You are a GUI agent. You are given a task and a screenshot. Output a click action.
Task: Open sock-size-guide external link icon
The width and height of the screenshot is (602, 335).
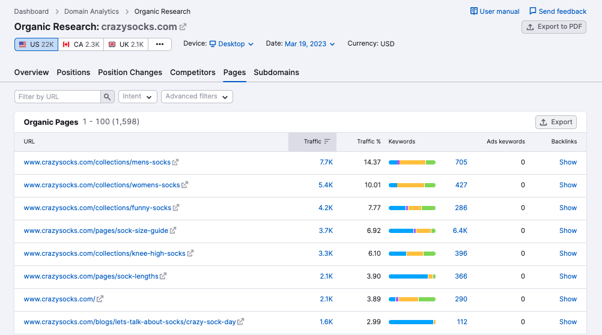click(173, 231)
